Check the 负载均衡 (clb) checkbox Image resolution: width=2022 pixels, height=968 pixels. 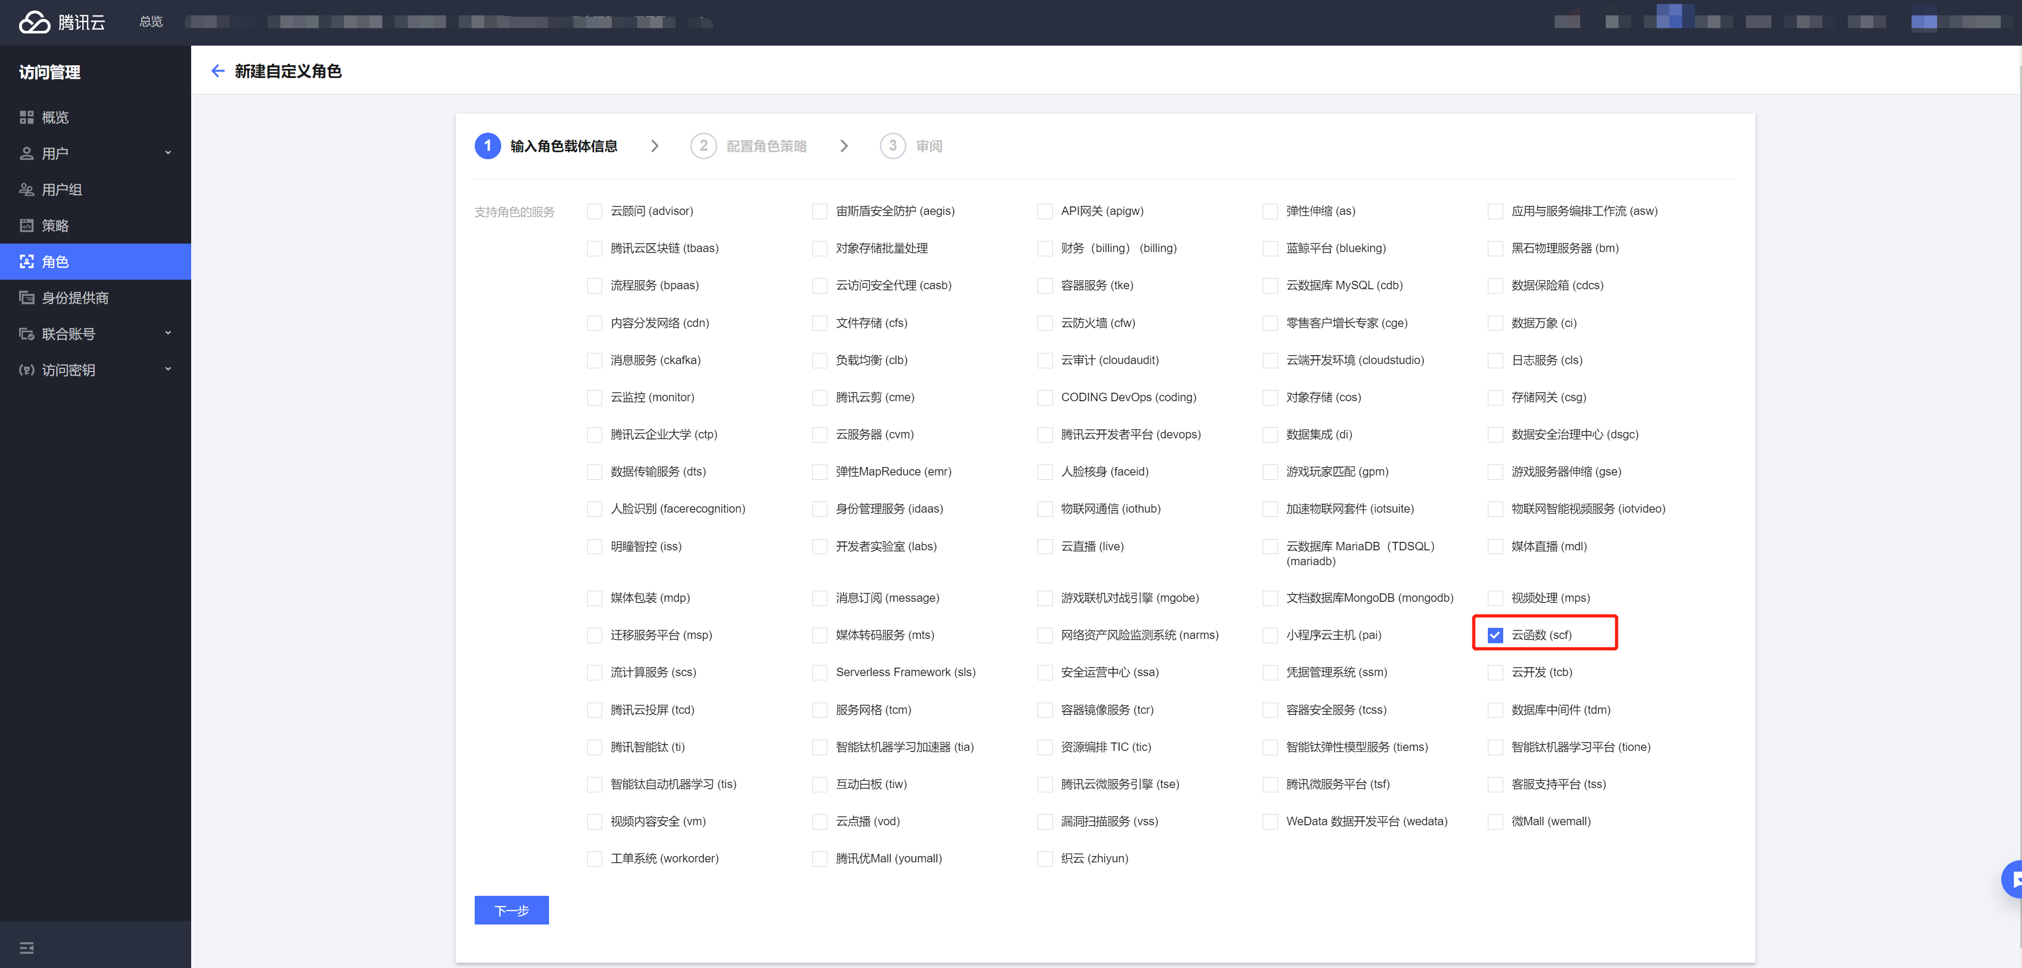[819, 361]
